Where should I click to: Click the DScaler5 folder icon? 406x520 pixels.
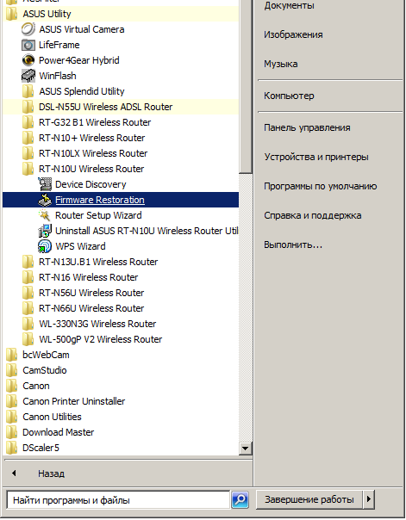coord(12,448)
